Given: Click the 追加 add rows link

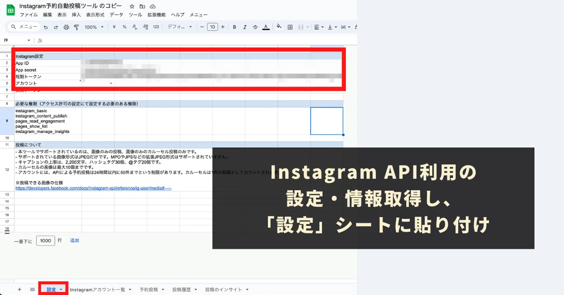Looking at the screenshot, I should coord(75,240).
